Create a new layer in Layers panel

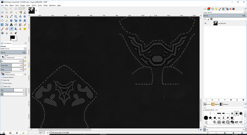pyautogui.click(x=206, y=100)
